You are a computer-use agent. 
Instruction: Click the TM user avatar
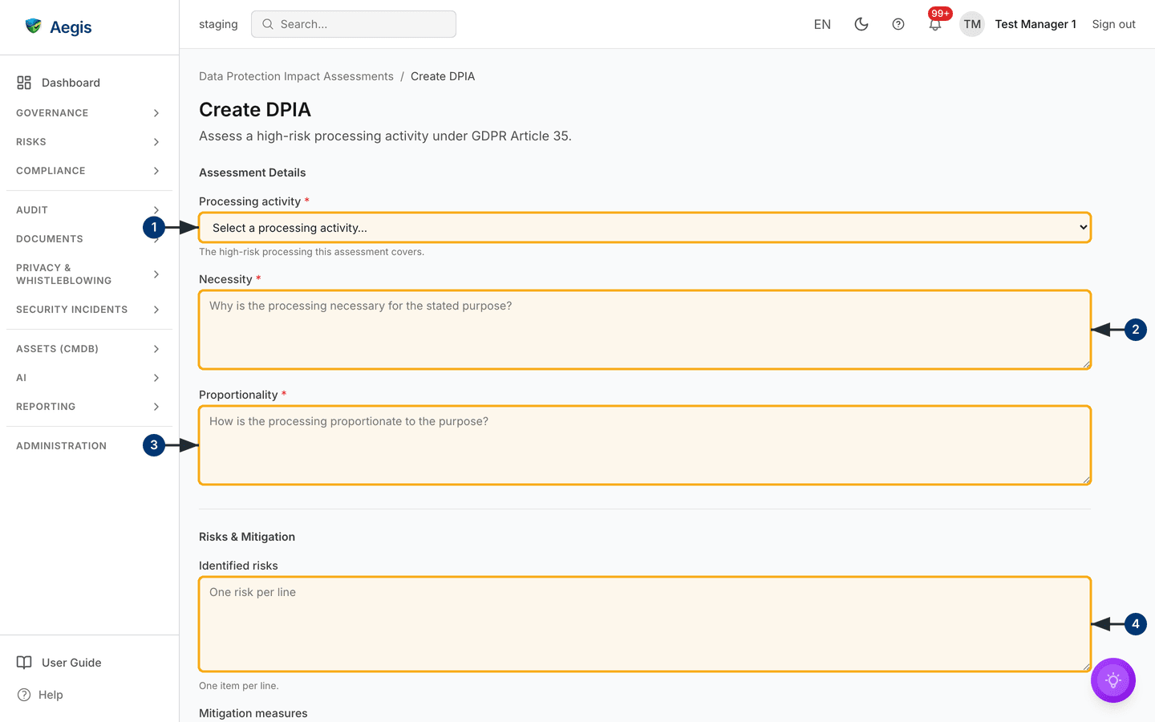tap(972, 24)
